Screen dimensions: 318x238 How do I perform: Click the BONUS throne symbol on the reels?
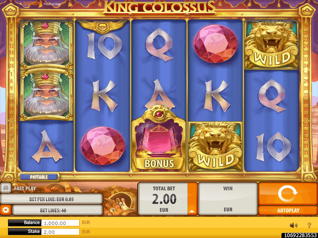point(159,139)
